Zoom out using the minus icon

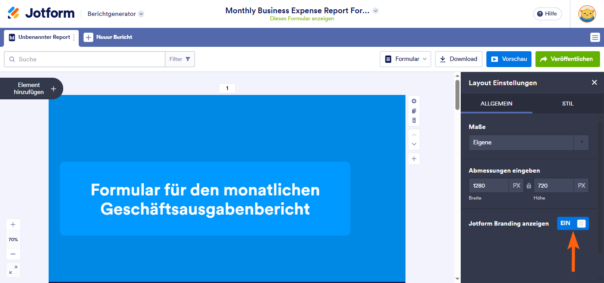[x=13, y=253]
